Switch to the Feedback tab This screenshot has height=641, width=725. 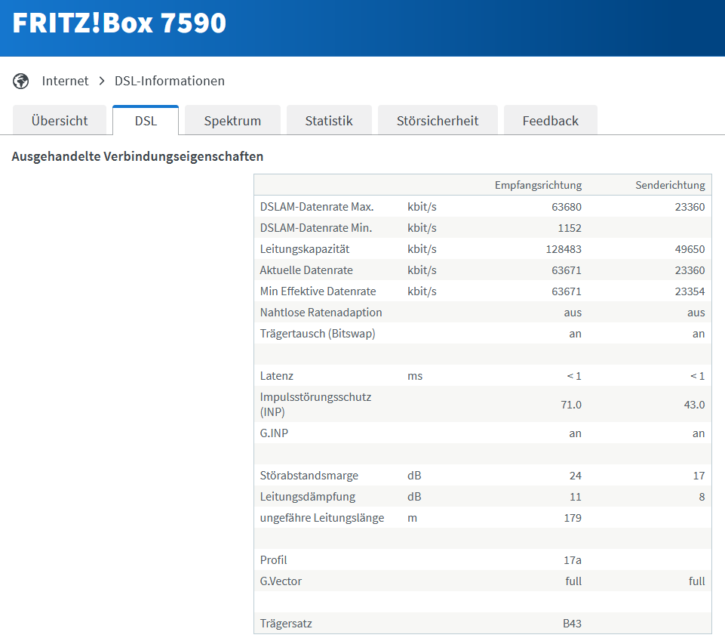pos(550,120)
